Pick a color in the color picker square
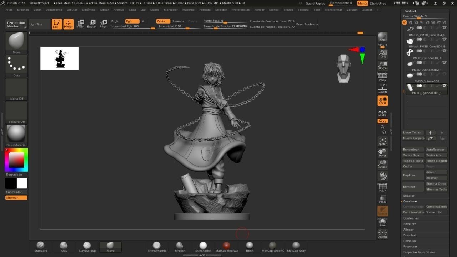This screenshot has height=257, width=457. point(16,160)
